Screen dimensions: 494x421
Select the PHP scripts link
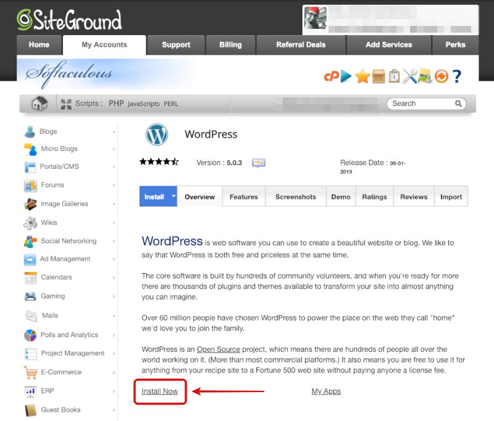click(x=116, y=104)
